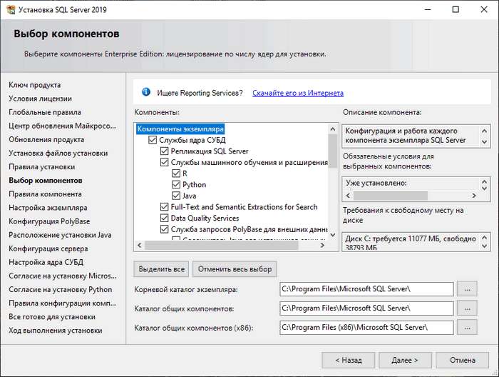
Task: Select the Правила установки step
Action: tap(42, 167)
